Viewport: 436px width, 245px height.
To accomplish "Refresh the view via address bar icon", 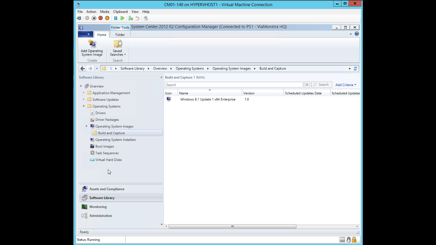I will coord(355,68).
